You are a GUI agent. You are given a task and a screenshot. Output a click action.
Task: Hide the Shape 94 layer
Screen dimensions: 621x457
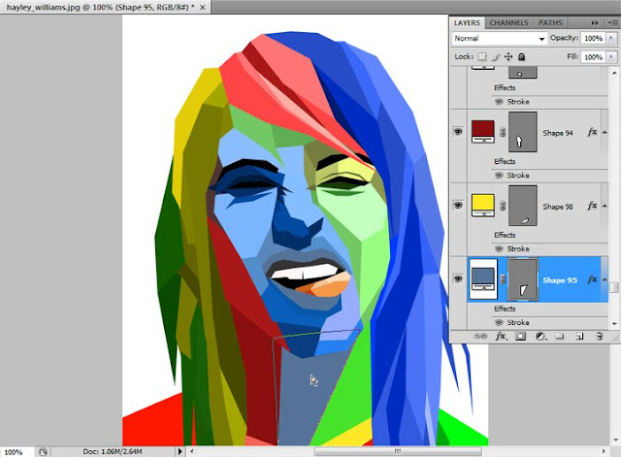click(x=458, y=132)
